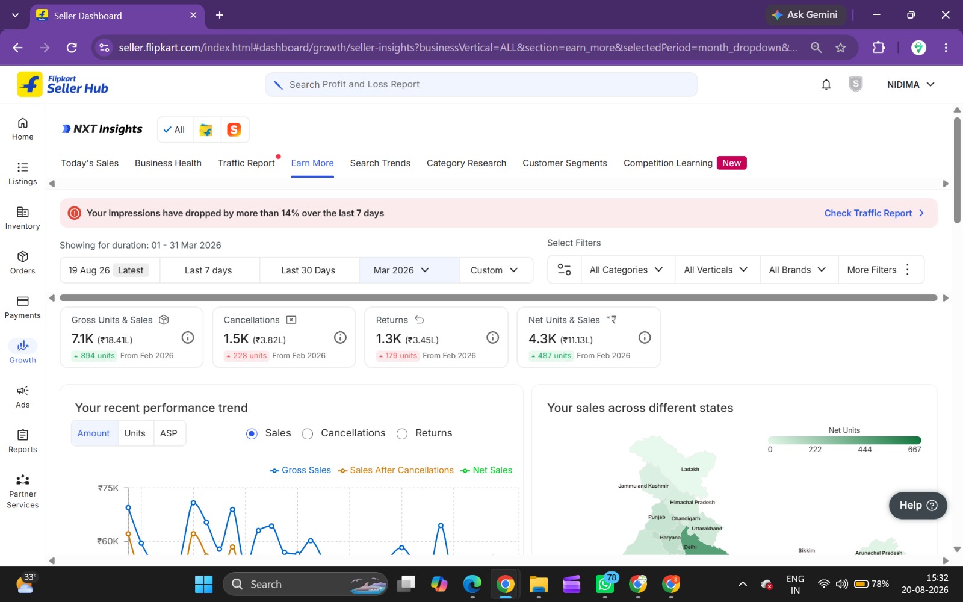Expand the All Categories dropdown
The width and height of the screenshot is (963, 602).
pyautogui.click(x=626, y=270)
